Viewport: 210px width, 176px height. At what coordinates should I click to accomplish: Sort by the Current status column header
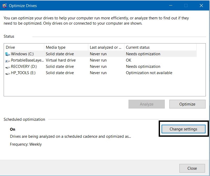(160, 47)
